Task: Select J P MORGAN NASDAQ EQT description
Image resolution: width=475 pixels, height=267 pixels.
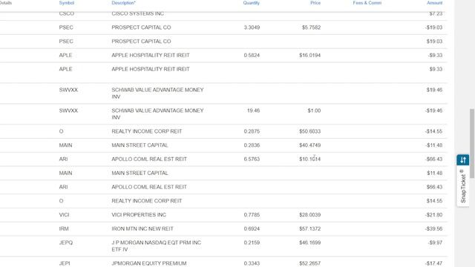Action: pyautogui.click(x=157, y=246)
